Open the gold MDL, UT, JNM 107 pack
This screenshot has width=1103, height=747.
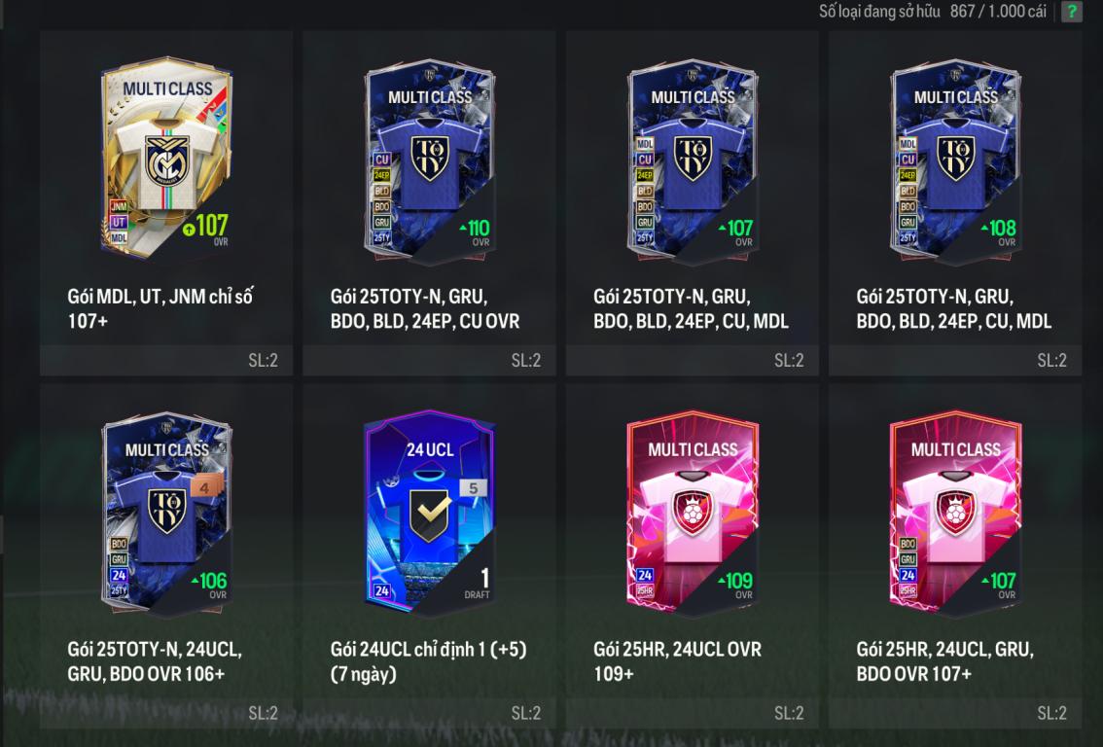pyautogui.click(x=166, y=159)
